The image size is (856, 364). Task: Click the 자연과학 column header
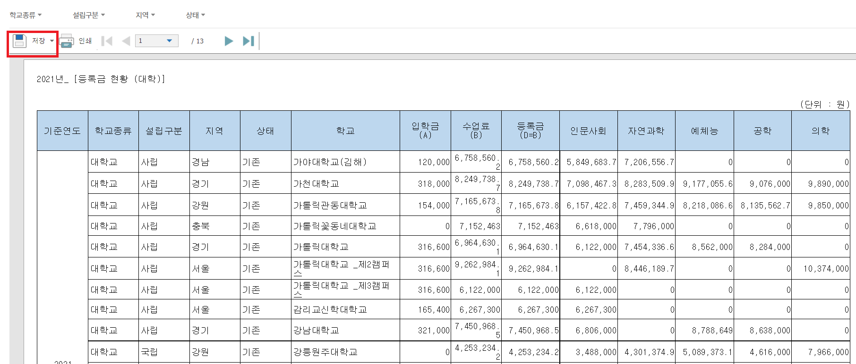click(x=646, y=131)
